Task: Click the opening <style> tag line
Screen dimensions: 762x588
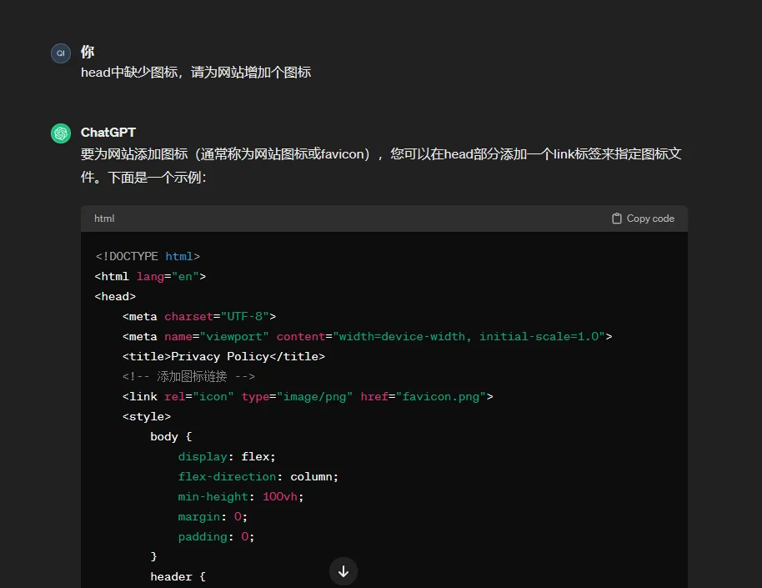Action: pos(147,417)
